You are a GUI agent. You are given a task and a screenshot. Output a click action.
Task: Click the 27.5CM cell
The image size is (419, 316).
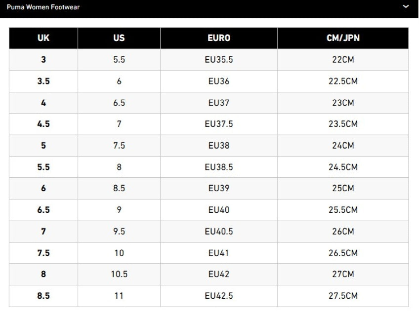(x=343, y=296)
